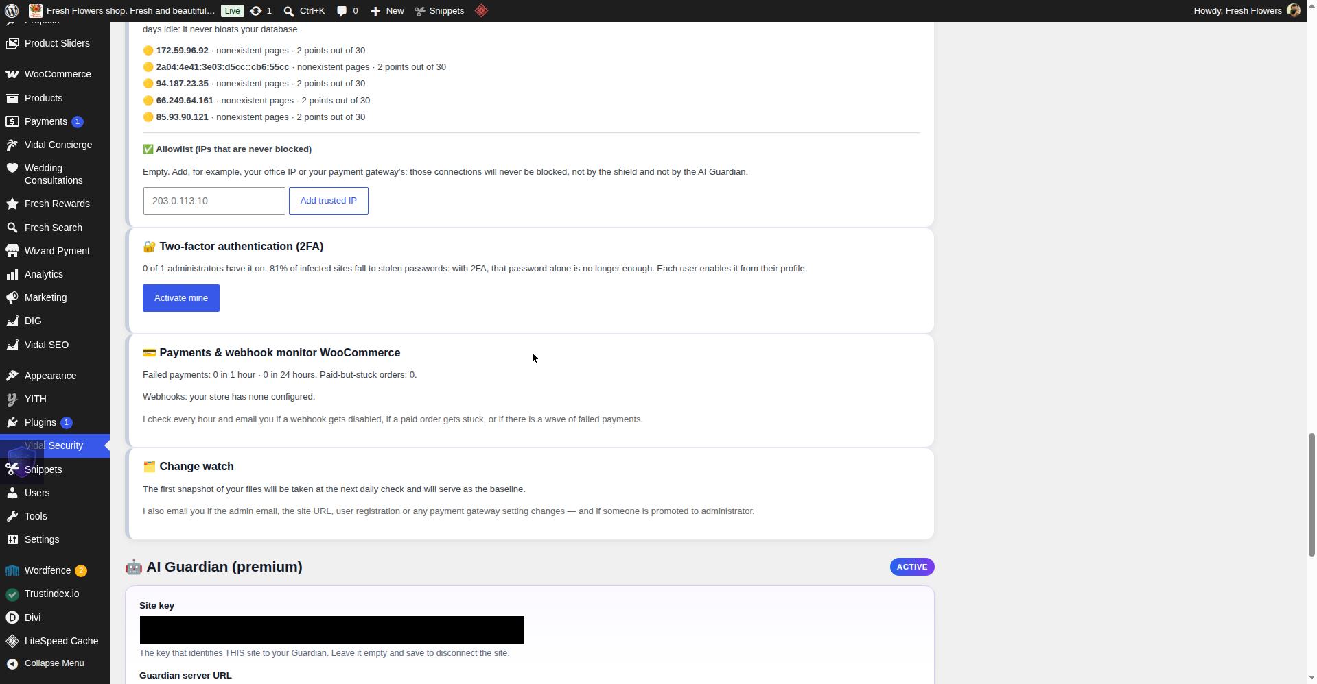The width and height of the screenshot is (1317, 684).
Task: Click the Site key field
Action: pyautogui.click(x=332, y=630)
